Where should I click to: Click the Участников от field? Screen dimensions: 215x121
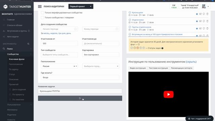(59, 43)
